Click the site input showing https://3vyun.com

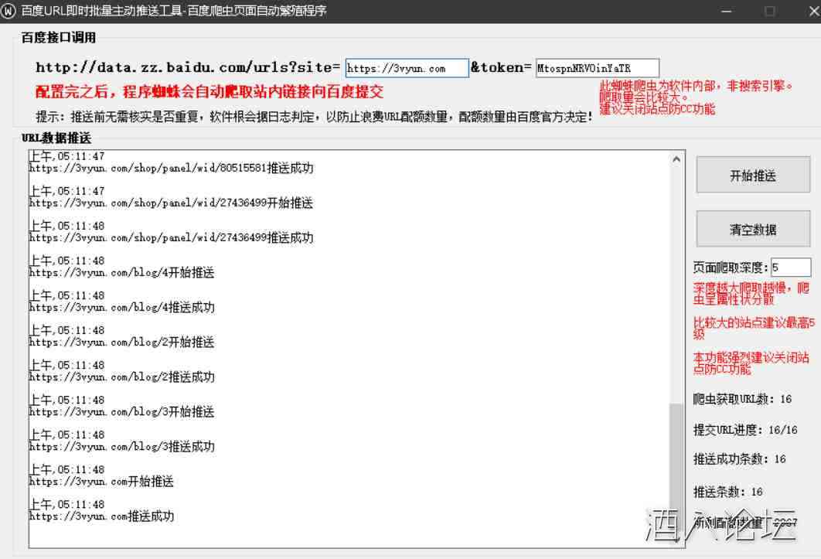pos(406,68)
